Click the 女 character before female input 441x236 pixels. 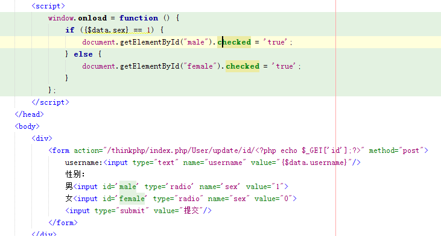click(69, 199)
